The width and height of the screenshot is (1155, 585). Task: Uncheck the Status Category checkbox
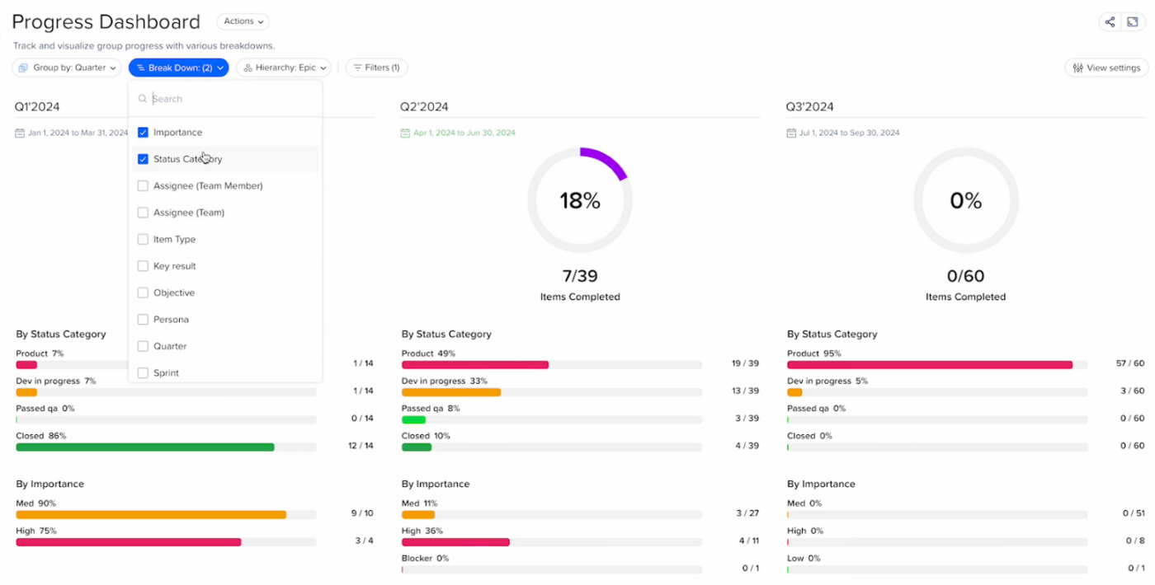(x=143, y=159)
